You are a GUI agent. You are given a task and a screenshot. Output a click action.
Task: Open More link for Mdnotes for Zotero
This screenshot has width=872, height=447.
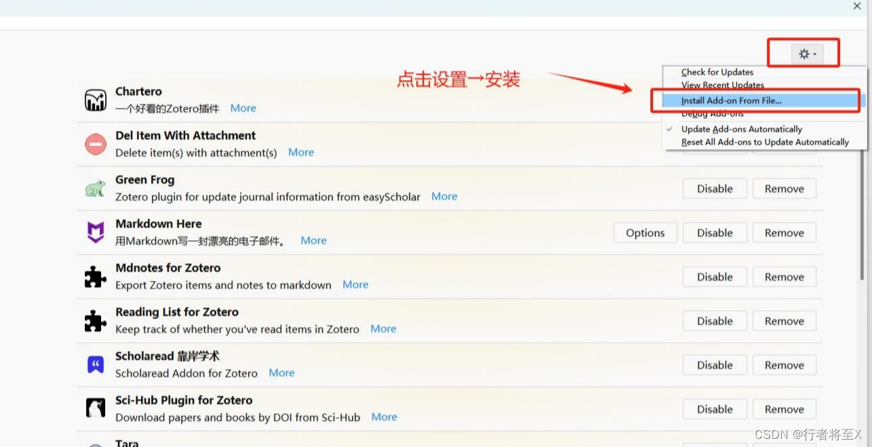click(x=355, y=284)
